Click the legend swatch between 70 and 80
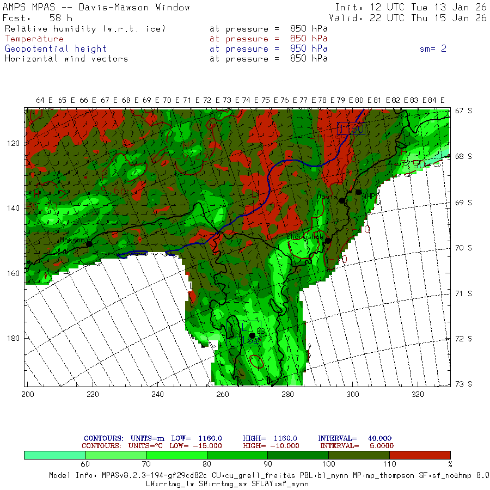Viewport: 490px width, 490px height. (x=176, y=455)
